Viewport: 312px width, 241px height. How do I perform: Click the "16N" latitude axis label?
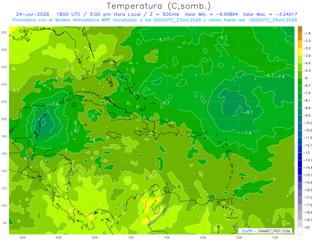coord(4,154)
